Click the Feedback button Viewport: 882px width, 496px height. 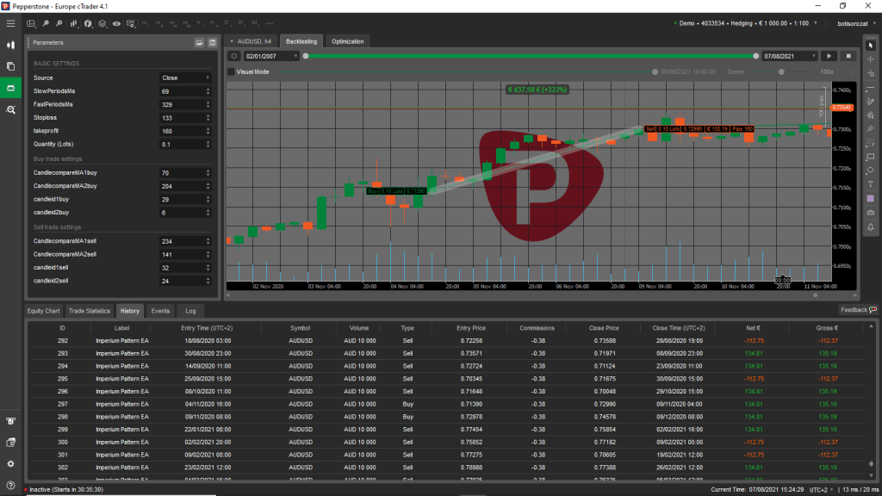858,310
